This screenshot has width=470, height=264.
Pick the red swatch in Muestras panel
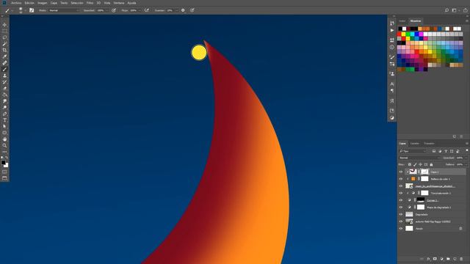pos(399,34)
